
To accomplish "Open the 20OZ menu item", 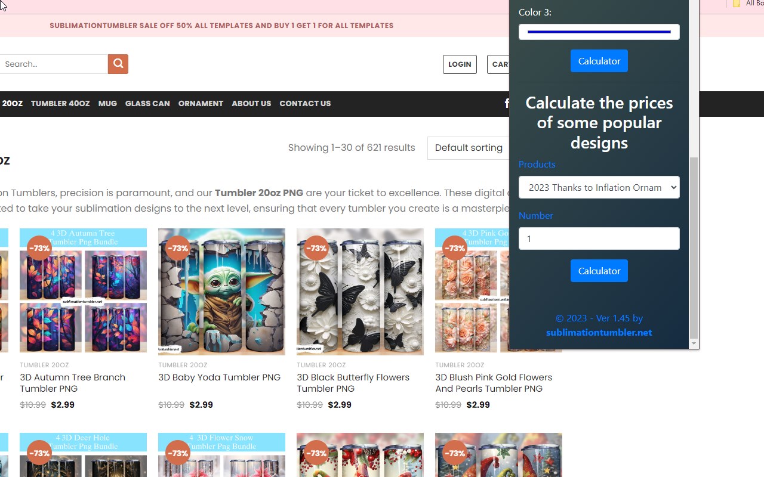I will click(12, 103).
